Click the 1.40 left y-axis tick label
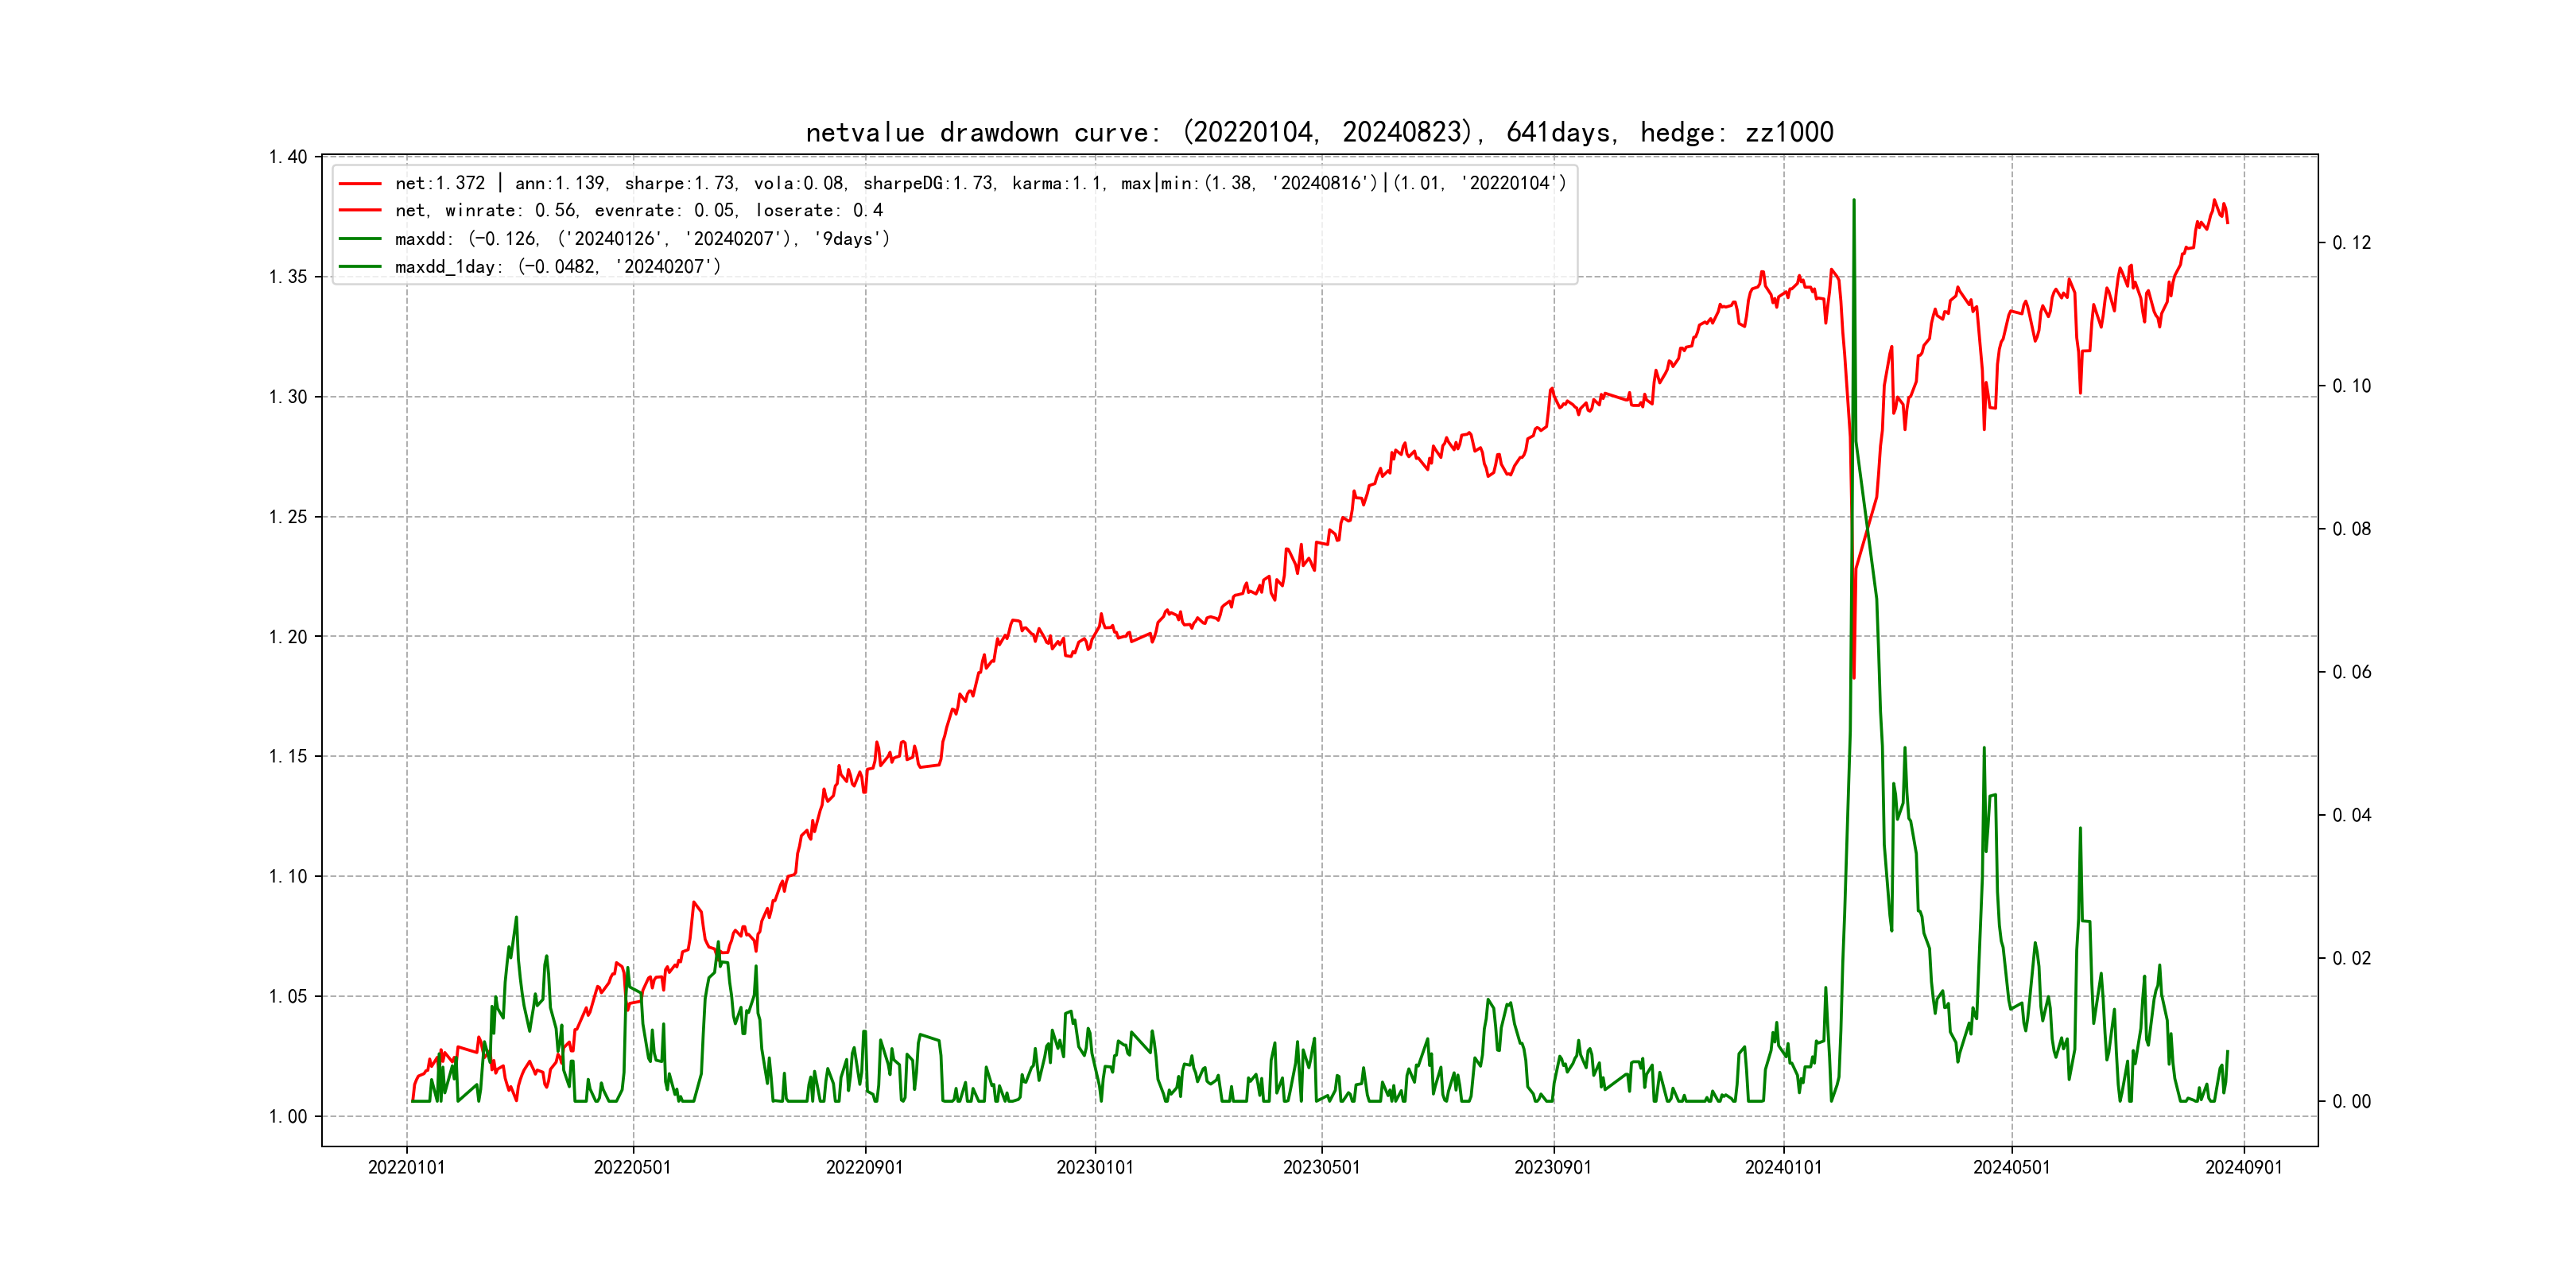The width and height of the screenshot is (2576, 1288). coord(288,157)
